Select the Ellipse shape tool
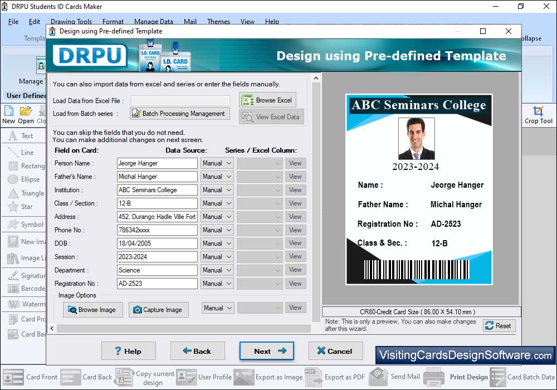This screenshot has width=557, height=390. tap(24, 179)
